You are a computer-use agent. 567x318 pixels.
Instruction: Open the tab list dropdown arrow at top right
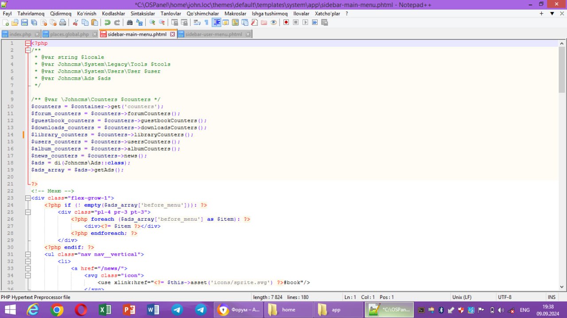point(552,14)
